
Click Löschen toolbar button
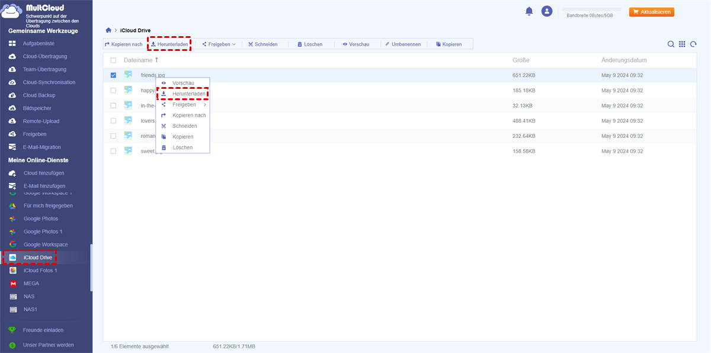coord(309,44)
